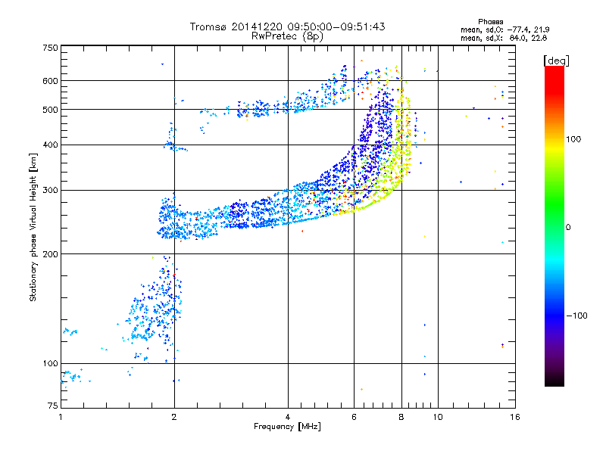Click the colorbar tick label '100'
The image size is (606, 454).
(x=573, y=139)
